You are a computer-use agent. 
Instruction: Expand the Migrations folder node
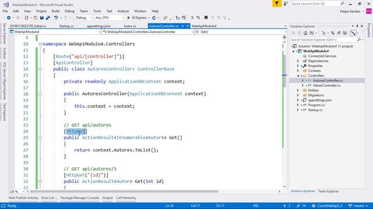tap(298, 95)
